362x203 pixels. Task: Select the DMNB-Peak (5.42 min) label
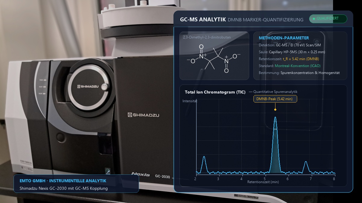[275, 99]
